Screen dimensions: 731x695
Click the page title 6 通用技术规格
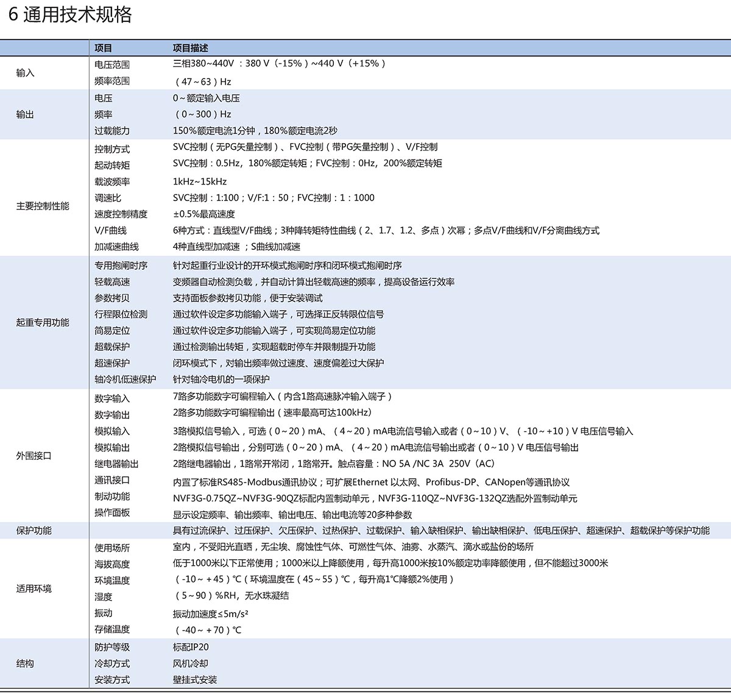[71, 15]
